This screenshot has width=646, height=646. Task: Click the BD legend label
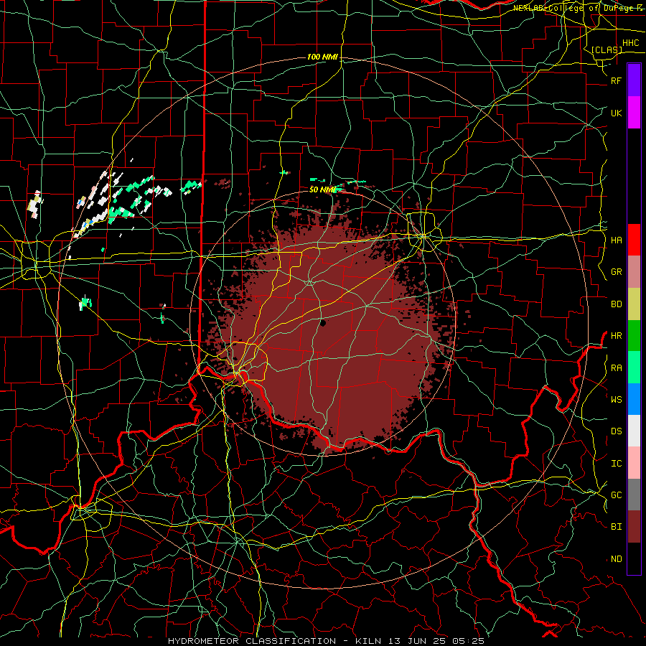pos(616,304)
